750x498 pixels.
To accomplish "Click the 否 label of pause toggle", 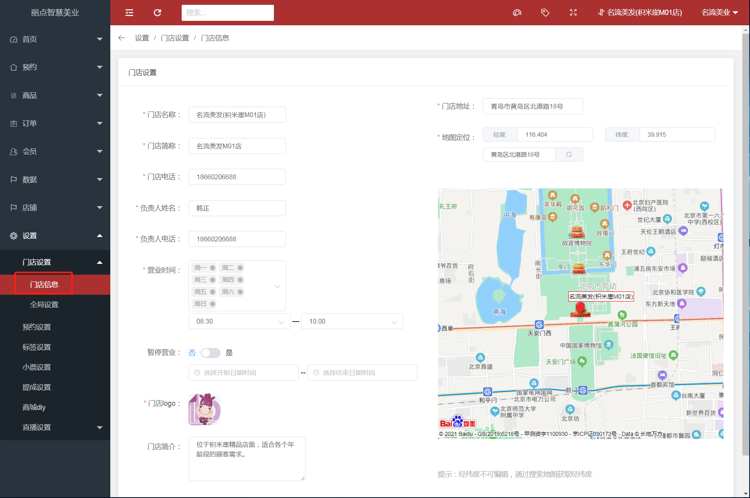I will tap(192, 353).
